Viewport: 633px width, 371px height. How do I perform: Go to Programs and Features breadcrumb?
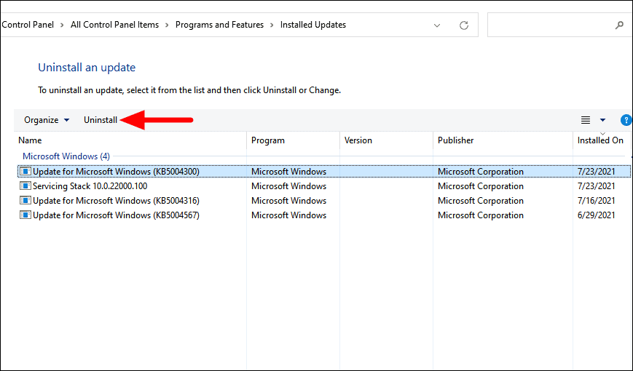(x=219, y=25)
